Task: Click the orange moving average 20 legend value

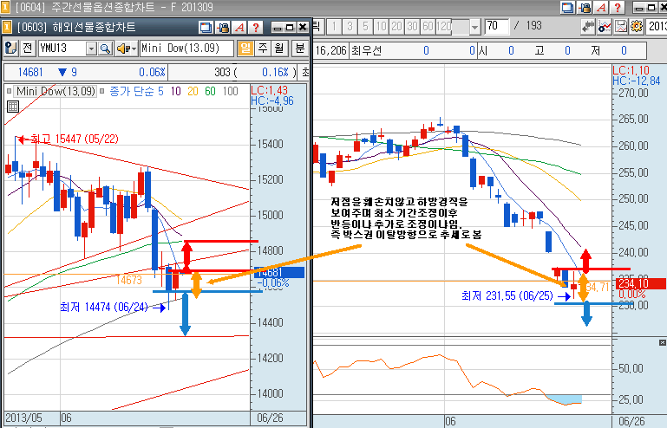Action: tap(193, 91)
